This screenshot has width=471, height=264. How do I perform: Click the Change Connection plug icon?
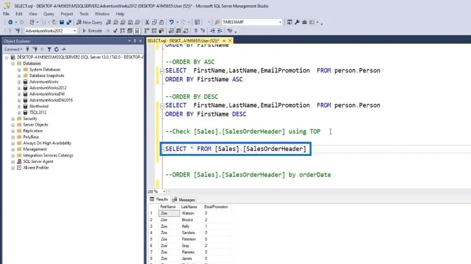(18, 31)
